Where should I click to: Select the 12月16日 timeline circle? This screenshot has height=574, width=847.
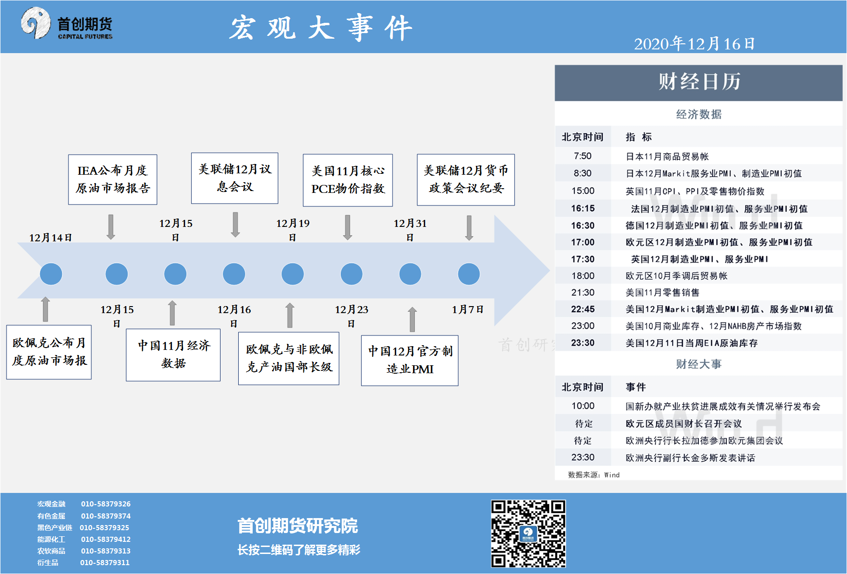coord(234,274)
